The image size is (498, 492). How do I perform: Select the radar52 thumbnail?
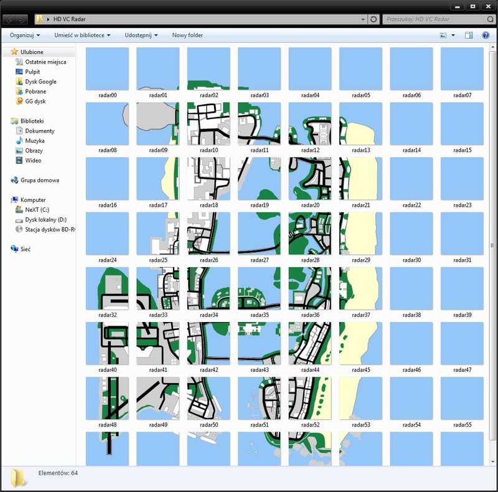[x=310, y=399]
